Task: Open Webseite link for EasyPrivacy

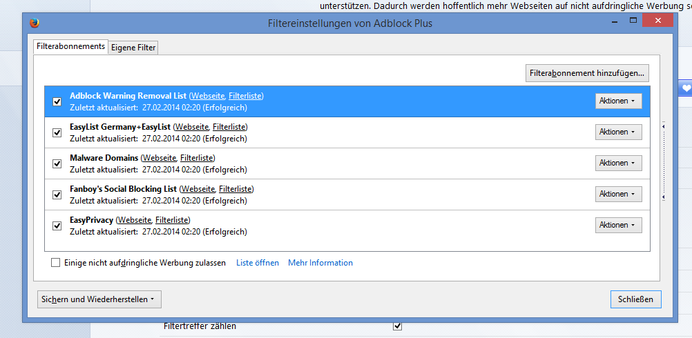Action: 135,219
